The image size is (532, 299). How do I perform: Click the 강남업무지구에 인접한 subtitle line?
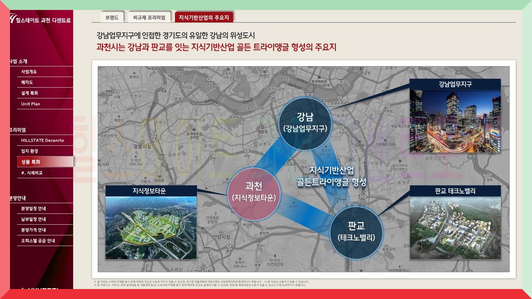[x=175, y=35]
